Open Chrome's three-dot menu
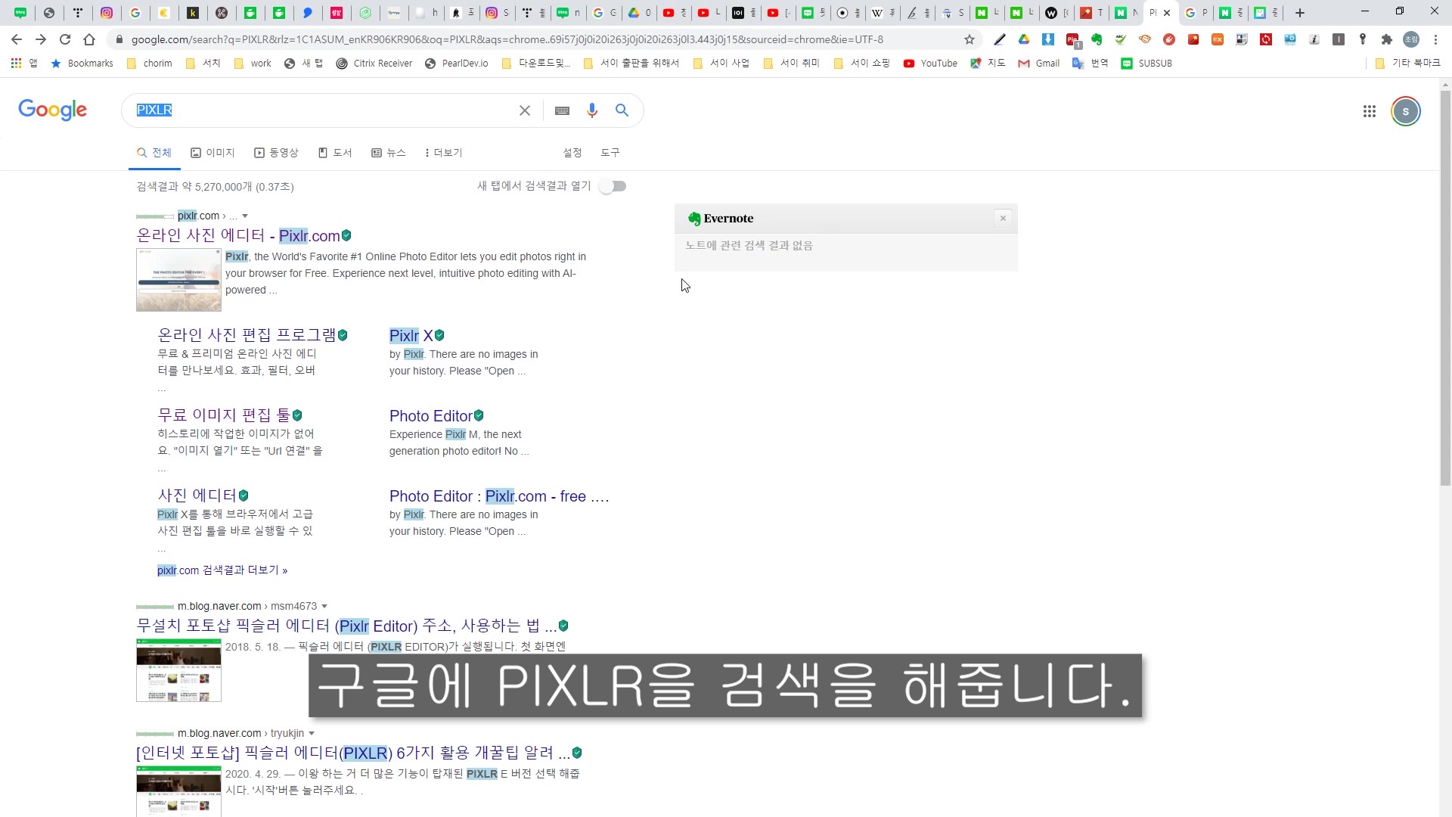The height and width of the screenshot is (817, 1452). (1435, 39)
